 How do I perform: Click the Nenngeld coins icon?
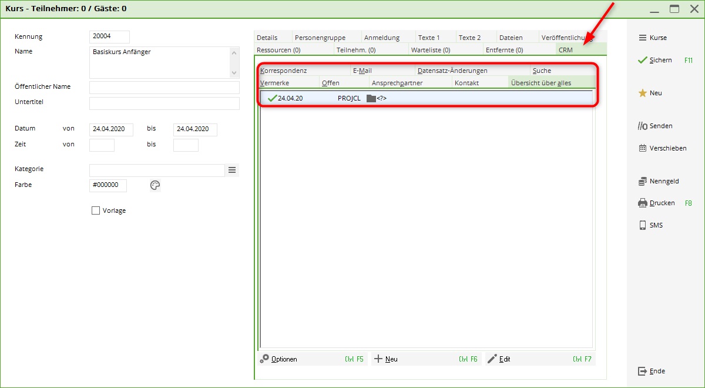pos(642,181)
